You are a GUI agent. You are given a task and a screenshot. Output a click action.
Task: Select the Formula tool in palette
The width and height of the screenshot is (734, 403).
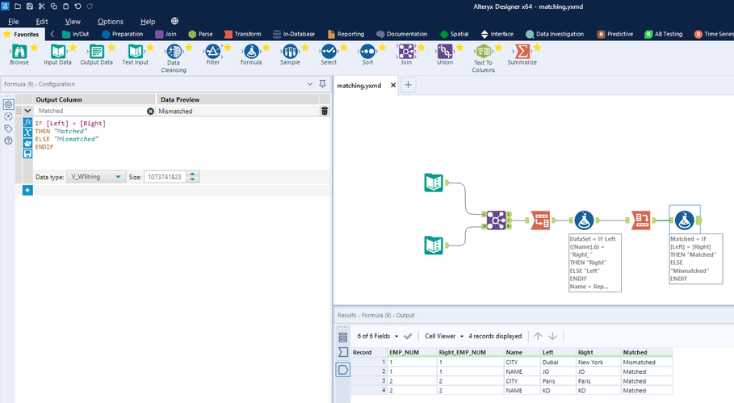pyautogui.click(x=251, y=55)
